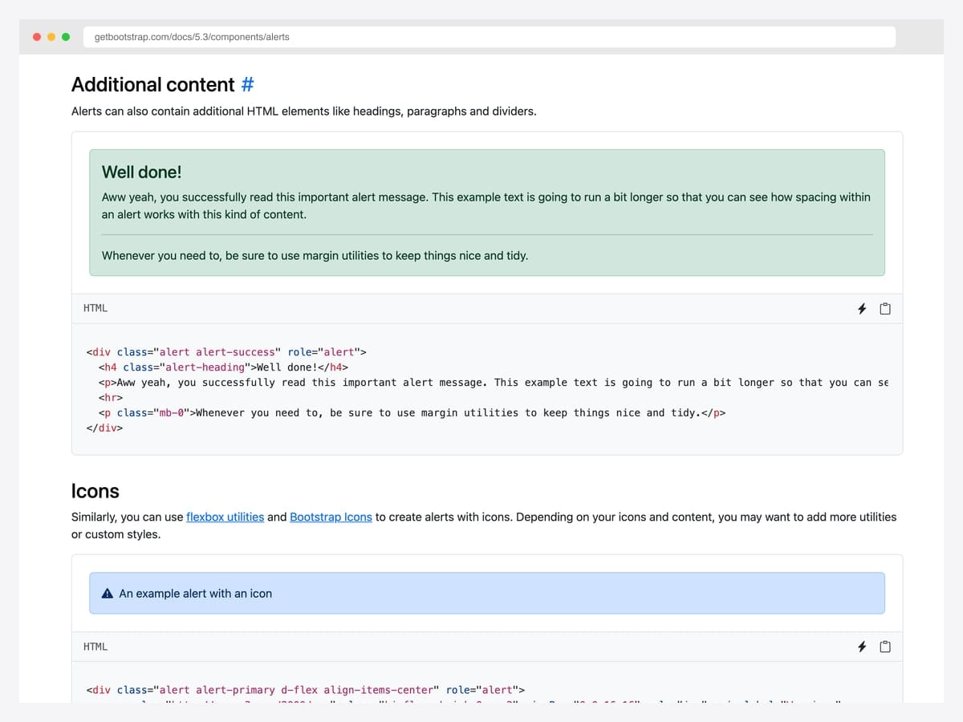
Task: Click the HTML label above the alert-primary code
Action: click(95, 647)
